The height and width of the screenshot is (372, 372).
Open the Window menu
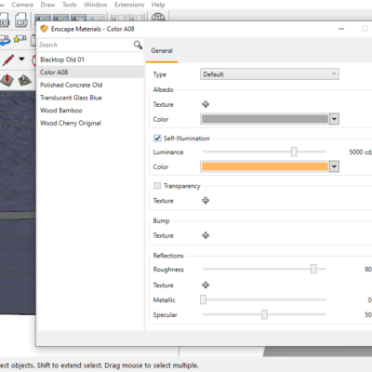96,5
